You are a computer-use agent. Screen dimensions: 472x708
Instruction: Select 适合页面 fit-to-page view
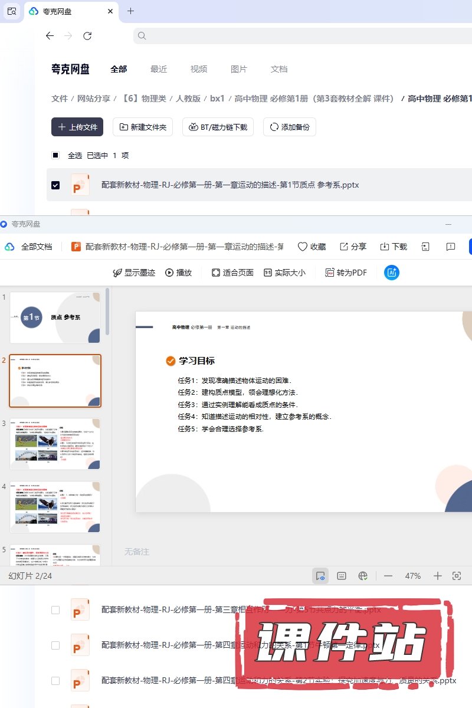coord(232,273)
